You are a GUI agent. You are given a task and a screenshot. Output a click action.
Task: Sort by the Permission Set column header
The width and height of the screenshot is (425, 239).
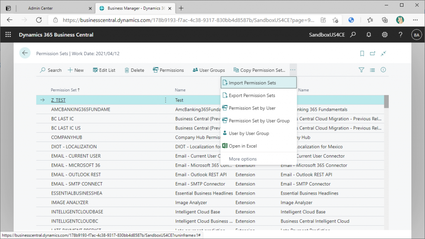tap(65, 90)
